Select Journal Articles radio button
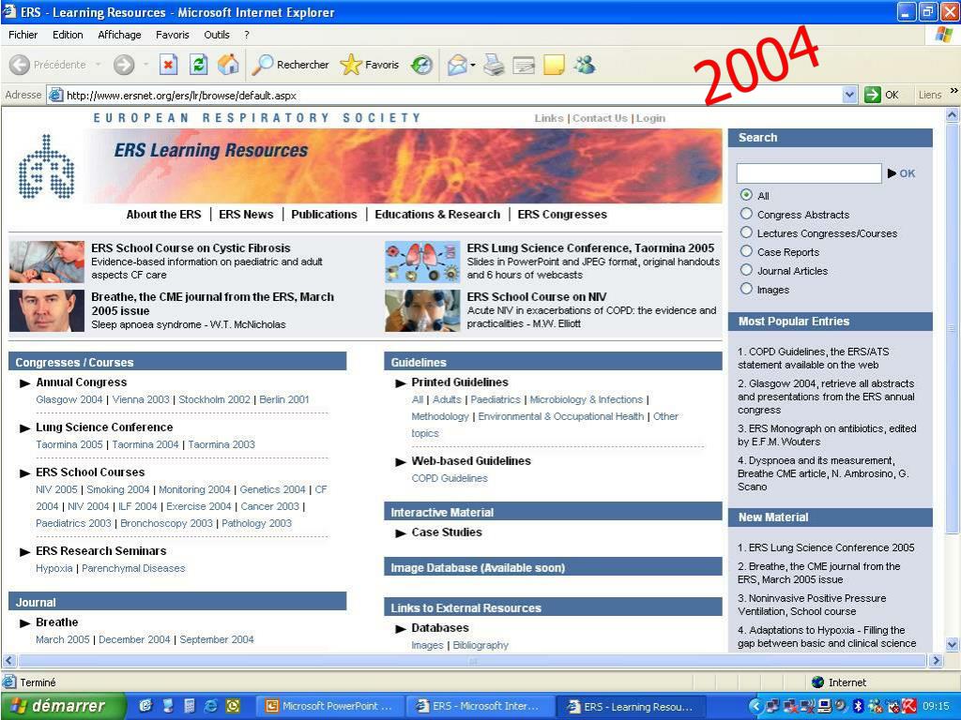This screenshot has width=961, height=720. point(746,270)
